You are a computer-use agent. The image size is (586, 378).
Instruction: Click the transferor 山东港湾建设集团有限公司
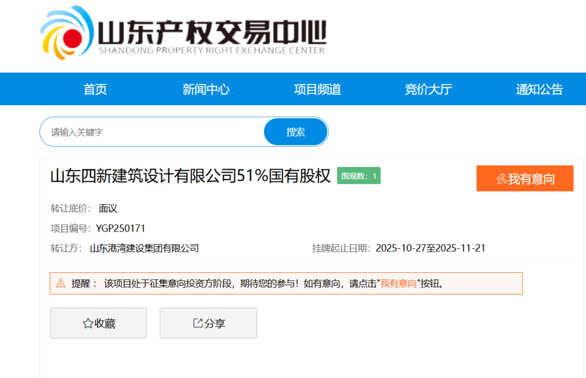pyautogui.click(x=144, y=248)
